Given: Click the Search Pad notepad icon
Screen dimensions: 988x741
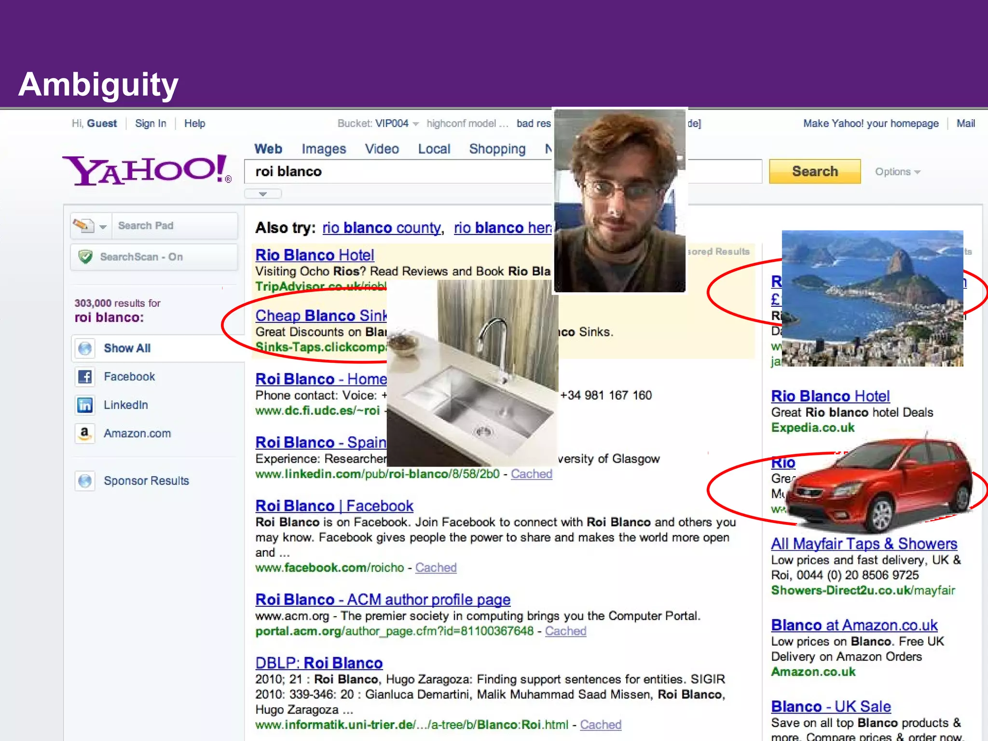Looking at the screenshot, I should [x=83, y=225].
